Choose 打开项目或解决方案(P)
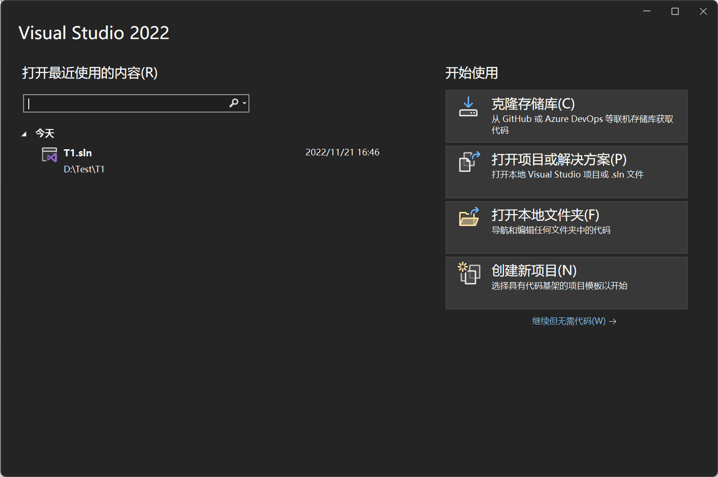 pos(566,172)
